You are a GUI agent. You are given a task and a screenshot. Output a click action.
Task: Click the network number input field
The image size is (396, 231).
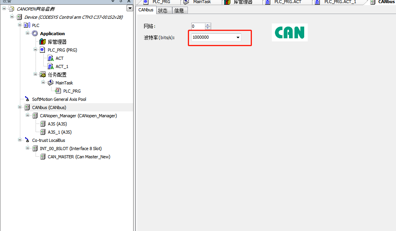point(198,26)
